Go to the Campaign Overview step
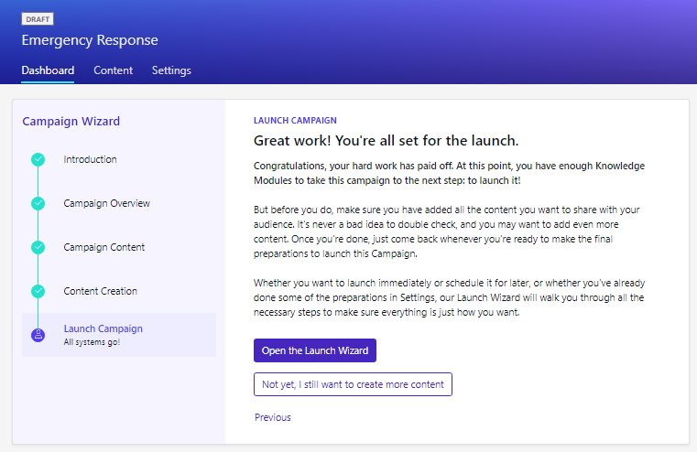Image resolution: width=697 pixels, height=452 pixels. coord(106,203)
